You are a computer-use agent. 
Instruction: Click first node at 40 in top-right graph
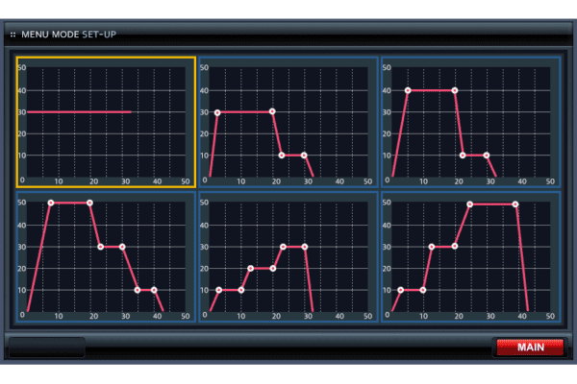408,90
